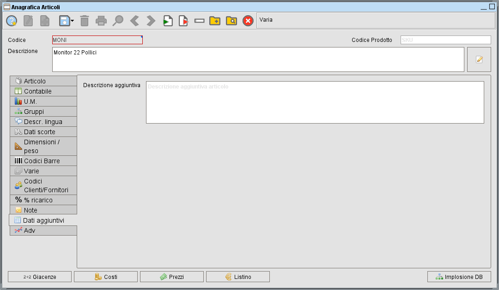Click the green import document icon
The image size is (499, 290).
click(167, 20)
